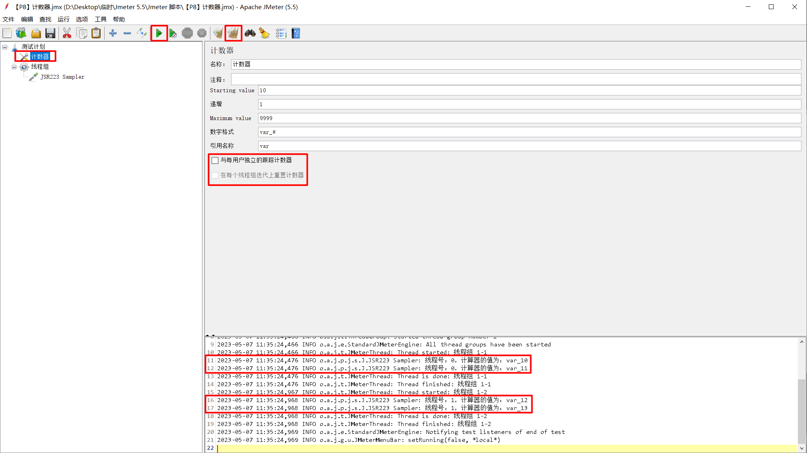
Task: Click the log panel scrollbar down arrow
Action: pos(802,448)
